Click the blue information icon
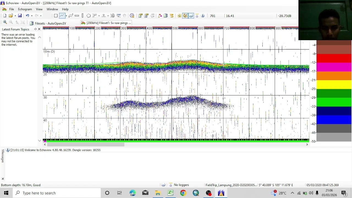 pyautogui.click(x=203, y=16)
